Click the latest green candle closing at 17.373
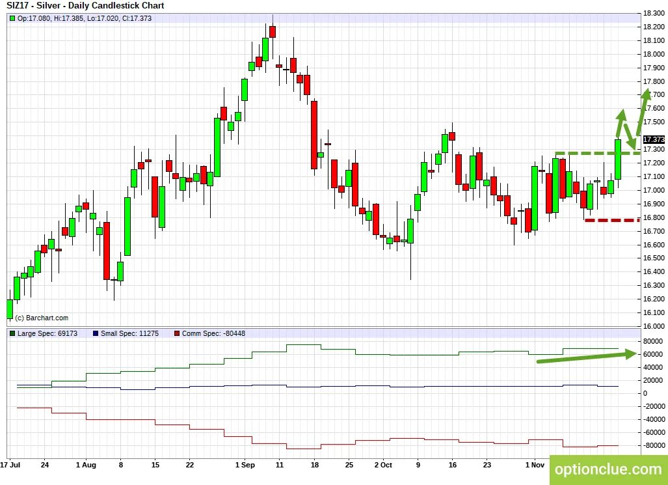This screenshot has height=485, width=668. (618, 159)
